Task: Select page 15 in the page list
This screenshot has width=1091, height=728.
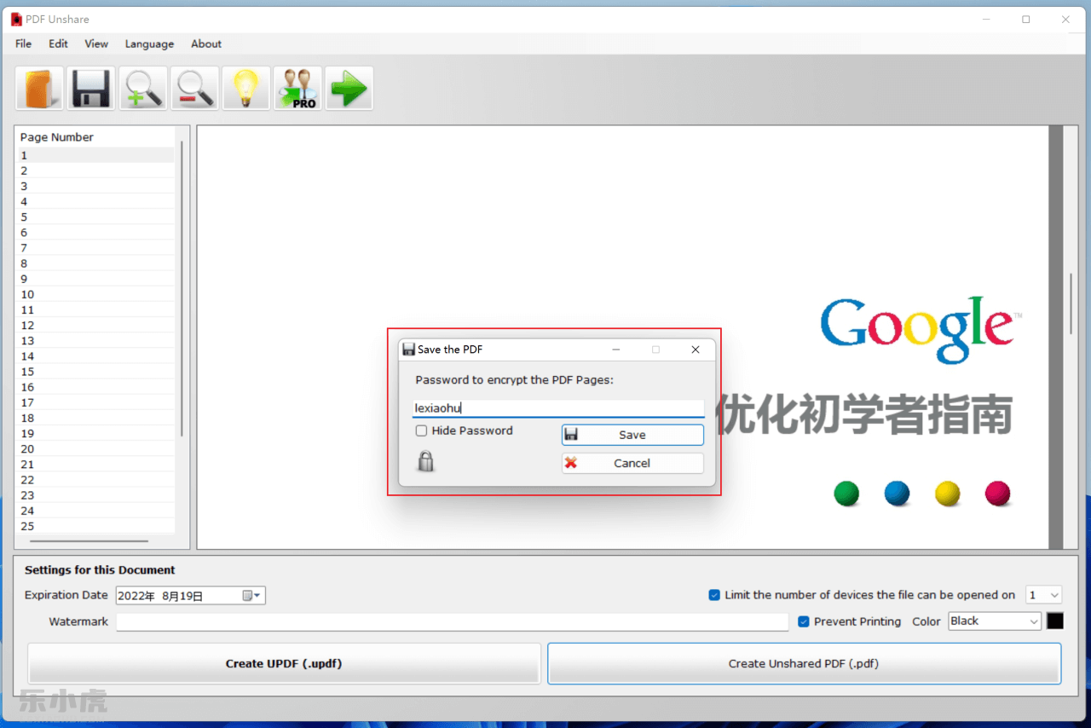Action: click(96, 372)
